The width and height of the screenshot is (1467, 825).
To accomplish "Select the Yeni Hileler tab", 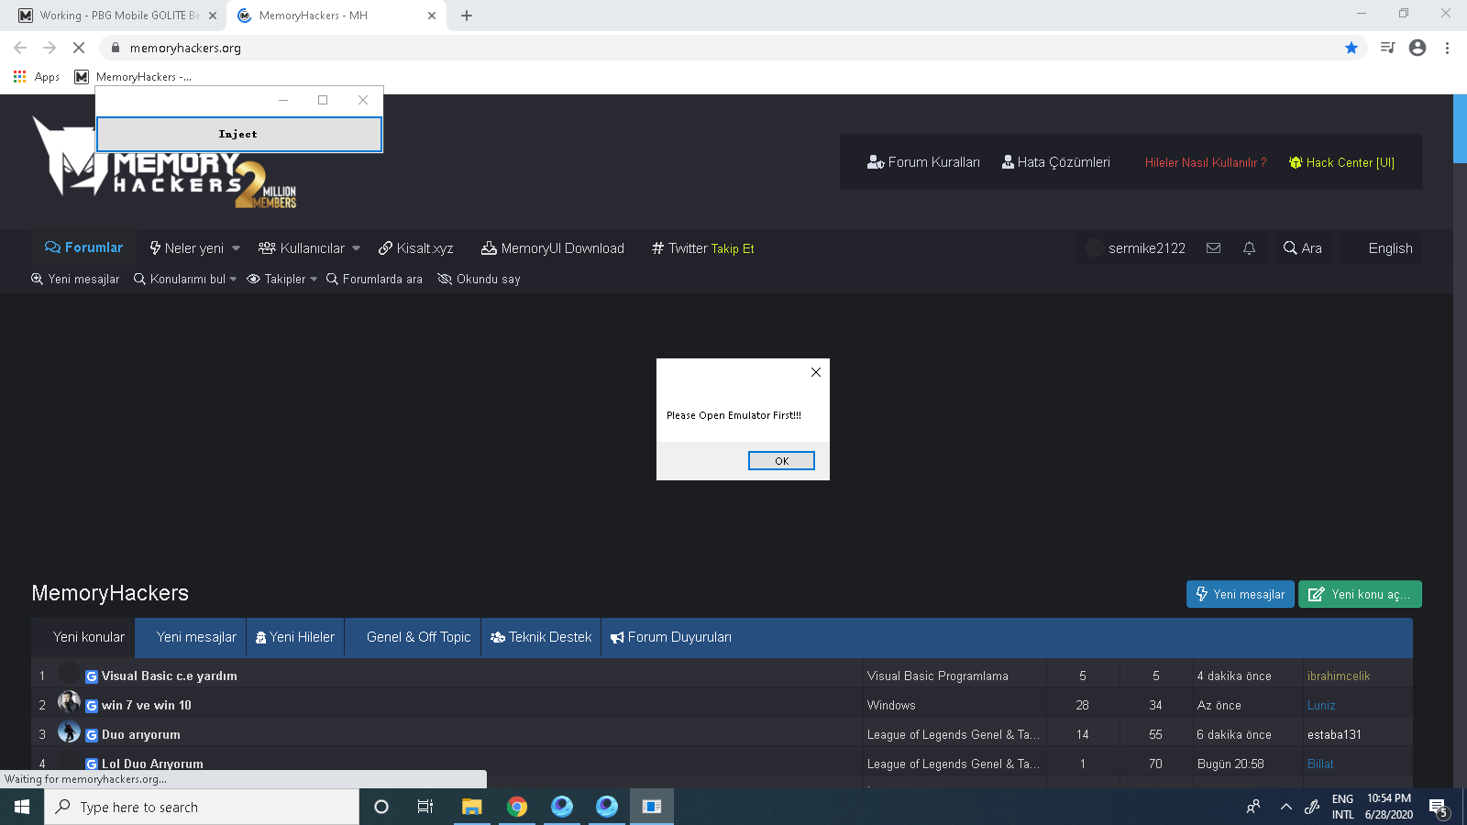I will 294,637.
